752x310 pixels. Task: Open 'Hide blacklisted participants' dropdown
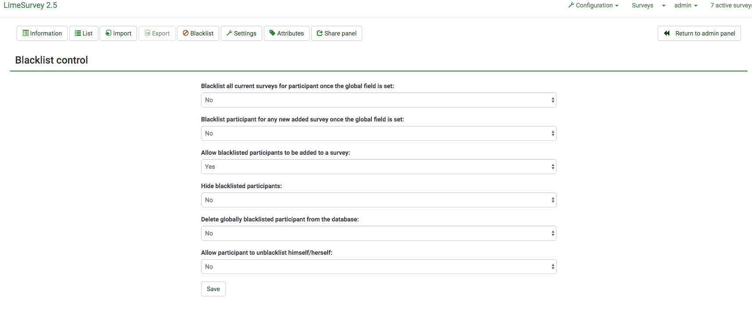tap(378, 200)
